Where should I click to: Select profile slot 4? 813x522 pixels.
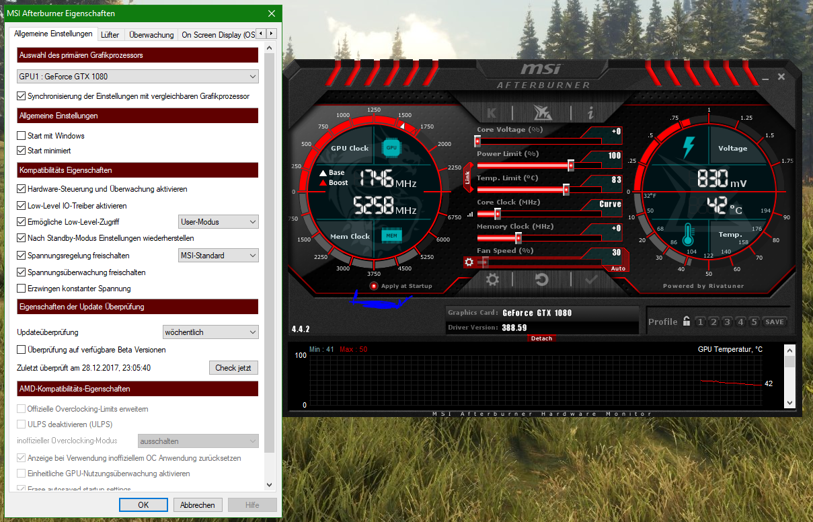pos(740,322)
